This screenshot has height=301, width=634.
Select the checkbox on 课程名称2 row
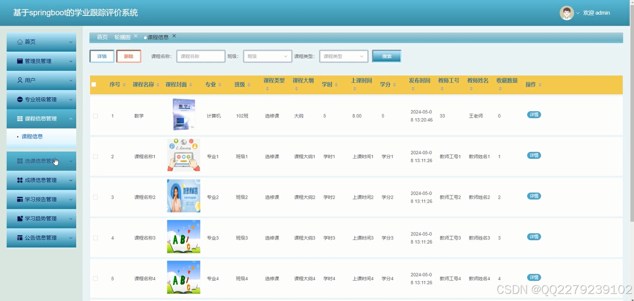pos(95,196)
